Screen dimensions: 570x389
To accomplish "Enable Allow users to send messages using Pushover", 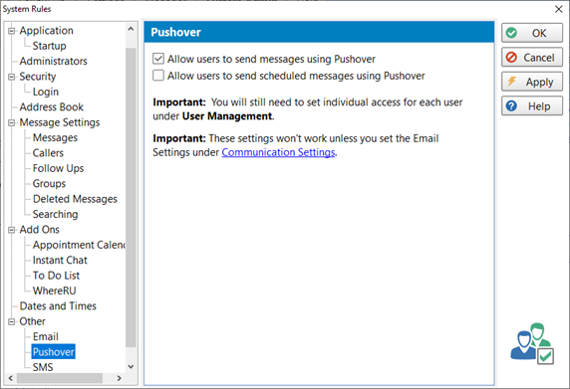I will [x=158, y=59].
